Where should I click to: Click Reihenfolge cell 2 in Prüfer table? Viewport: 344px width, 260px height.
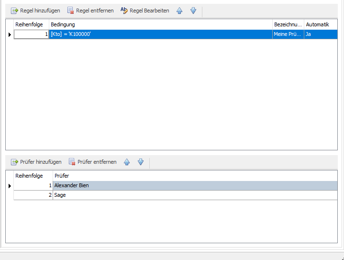(33, 195)
